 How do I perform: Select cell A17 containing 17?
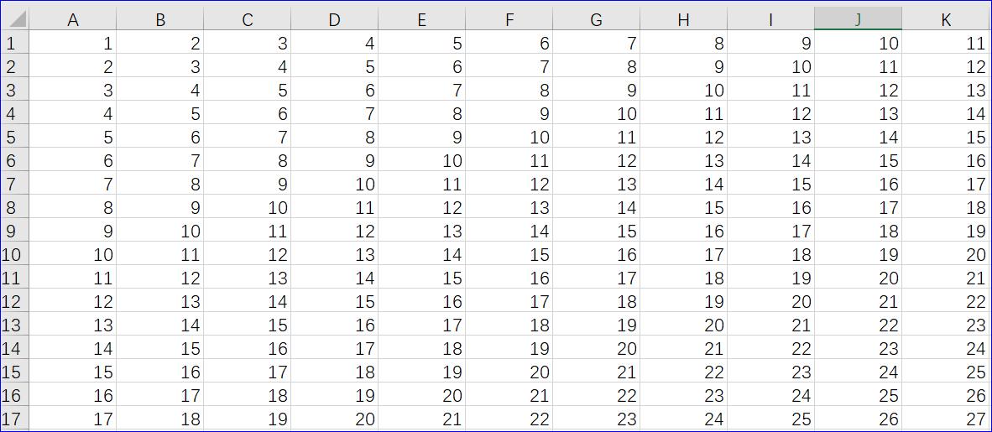[73, 419]
